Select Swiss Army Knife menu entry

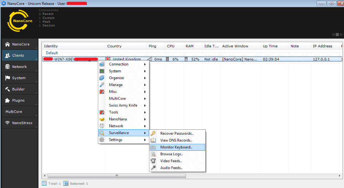click(123, 105)
